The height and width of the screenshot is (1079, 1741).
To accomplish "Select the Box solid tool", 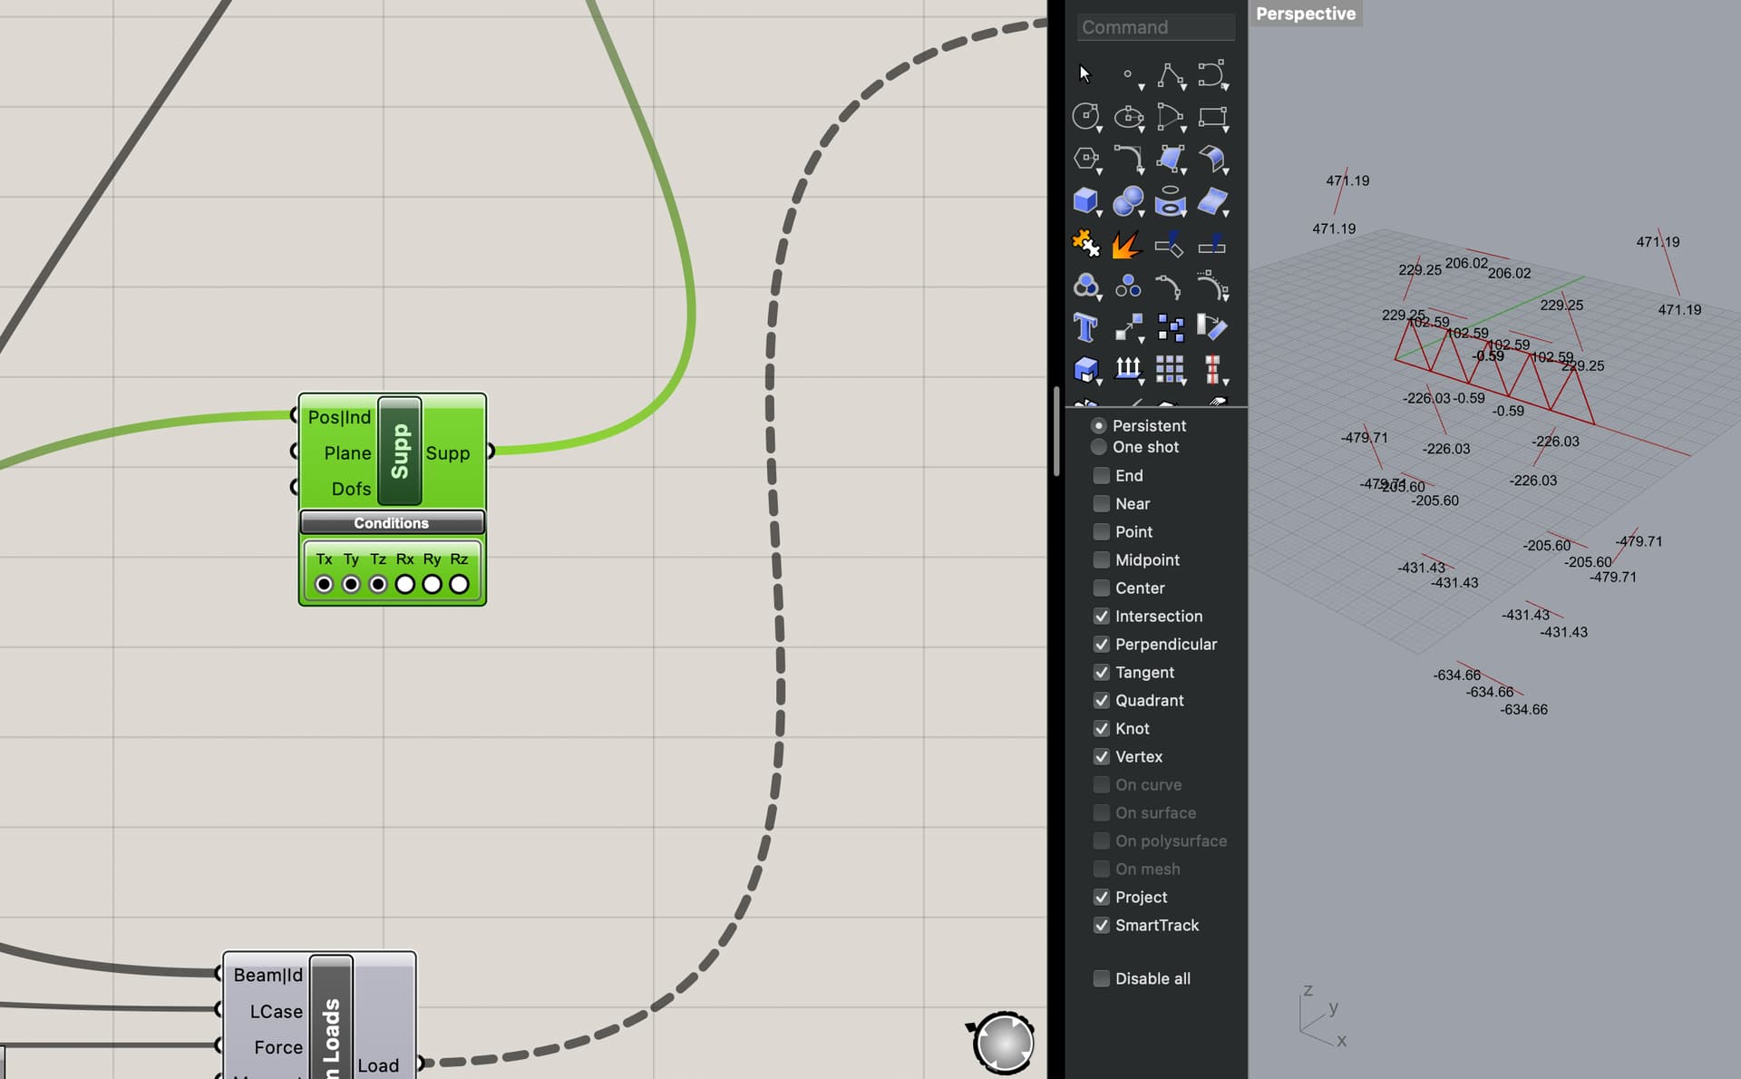I will [1084, 200].
